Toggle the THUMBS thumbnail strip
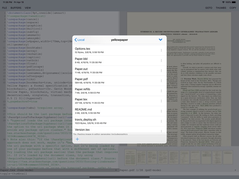Image resolution: width=239 pixels, height=179 pixels. 221,8
